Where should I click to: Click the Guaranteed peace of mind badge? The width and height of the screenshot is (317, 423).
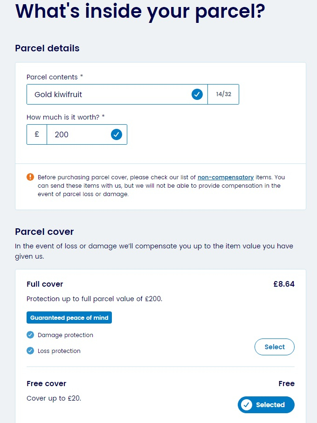[69, 317]
